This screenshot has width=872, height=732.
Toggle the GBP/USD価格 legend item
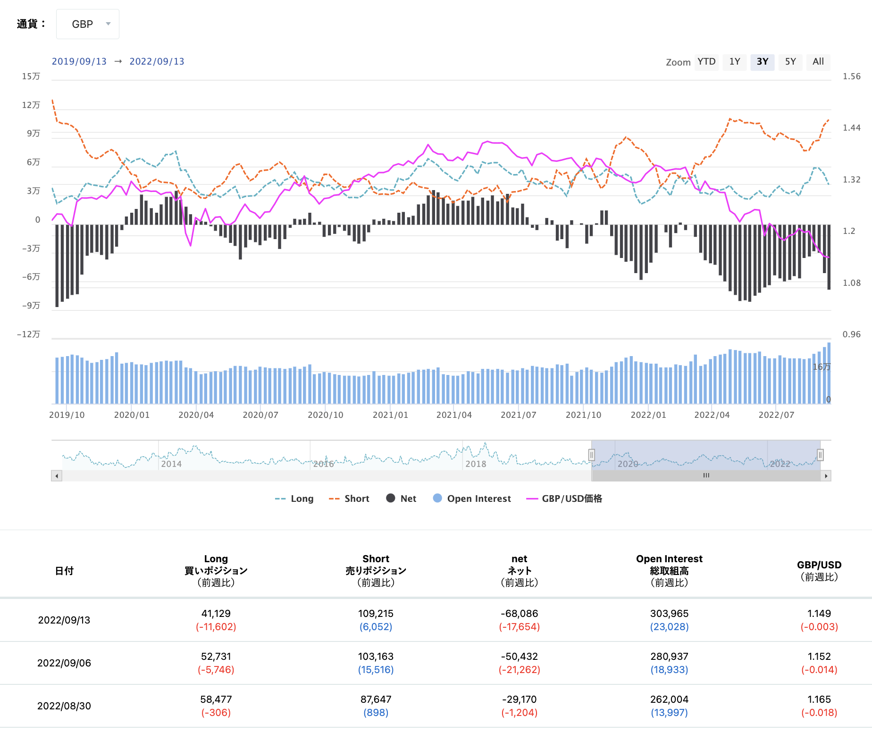click(x=564, y=499)
